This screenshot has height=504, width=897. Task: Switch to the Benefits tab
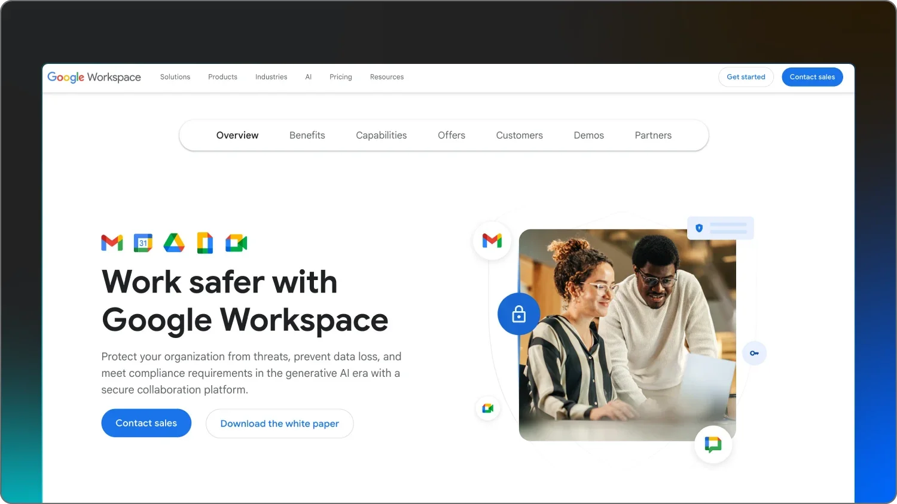tap(307, 136)
